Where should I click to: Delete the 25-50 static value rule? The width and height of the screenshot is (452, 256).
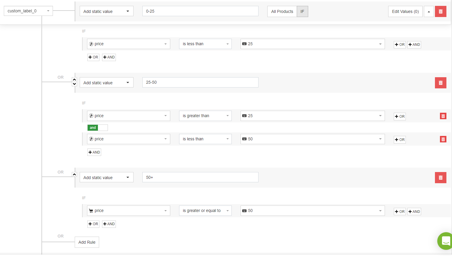click(x=440, y=83)
